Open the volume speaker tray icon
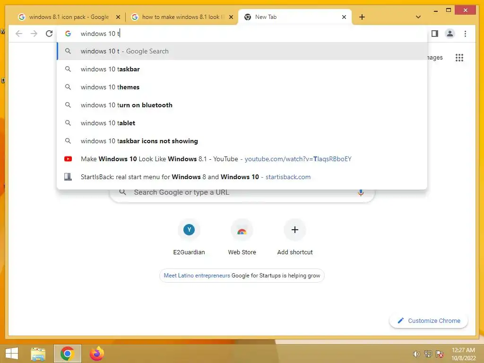 click(416, 354)
